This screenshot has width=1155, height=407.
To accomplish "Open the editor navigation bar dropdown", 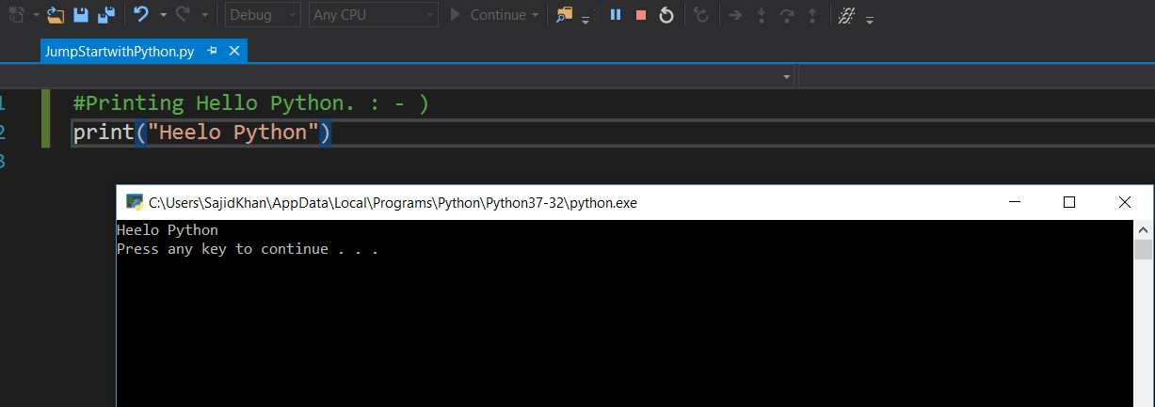I will click(x=787, y=76).
